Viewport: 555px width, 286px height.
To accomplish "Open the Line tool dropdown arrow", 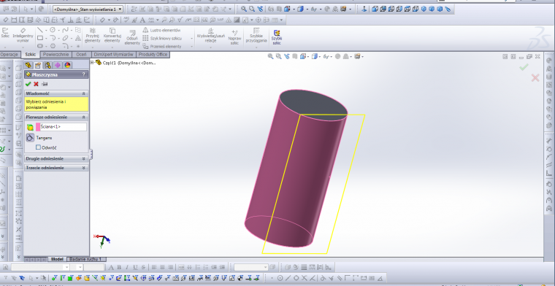I will tap(46, 30).
